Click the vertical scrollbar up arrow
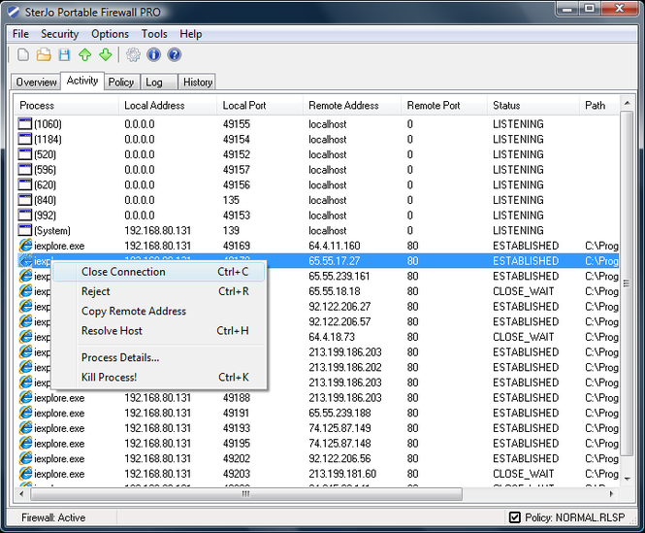Viewport: 645px width, 533px height. pos(627,103)
